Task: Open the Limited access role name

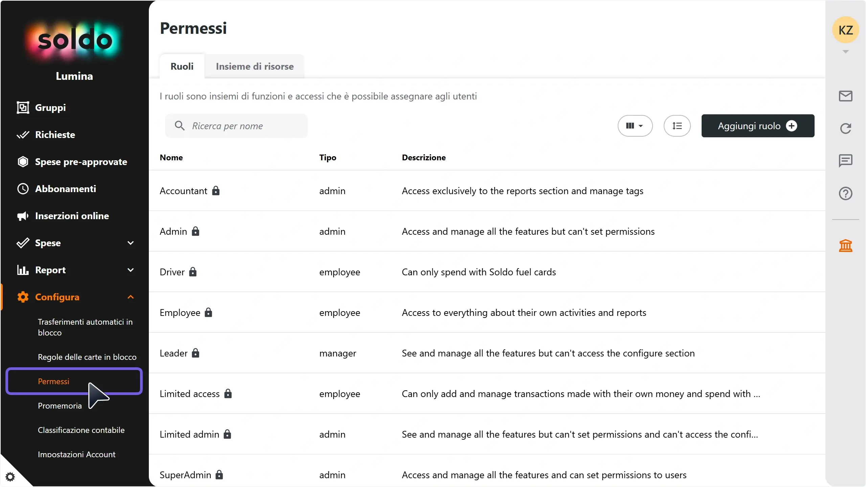Action: point(190,394)
